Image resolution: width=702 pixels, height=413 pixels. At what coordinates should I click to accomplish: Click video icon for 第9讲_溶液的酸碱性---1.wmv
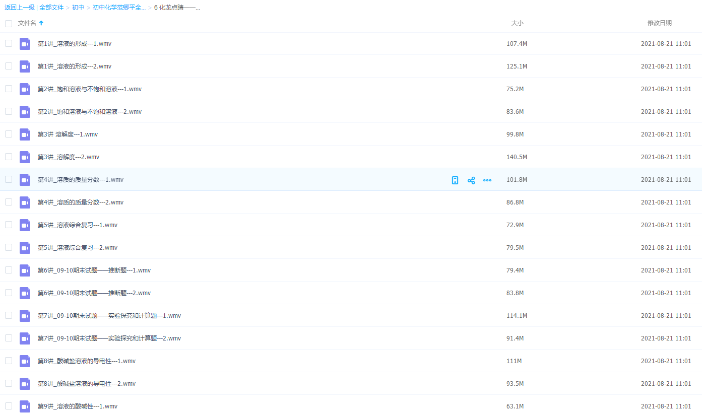(25, 406)
